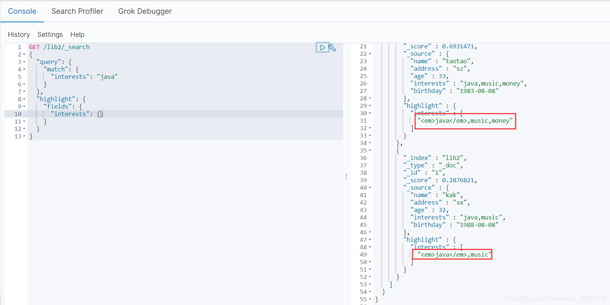Click the "interests" : "java,music" source line
Image resolution: width=610 pixels, height=305 pixels.
coord(458,218)
